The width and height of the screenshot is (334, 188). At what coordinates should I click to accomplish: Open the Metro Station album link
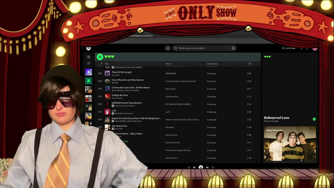[172, 158]
